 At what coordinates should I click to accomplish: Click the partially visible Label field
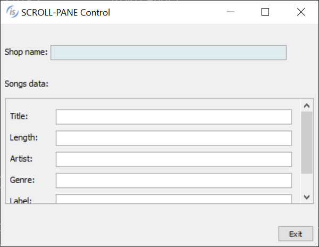174,199
